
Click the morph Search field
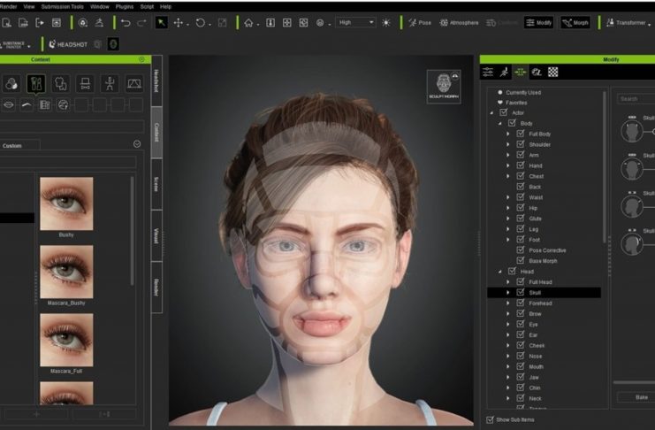[x=636, y=99]
